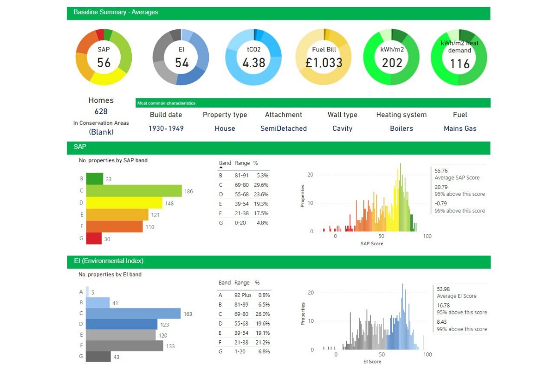557x371 pixels.
Task: Sort EI table by the % column header
Action: [257, 282]
